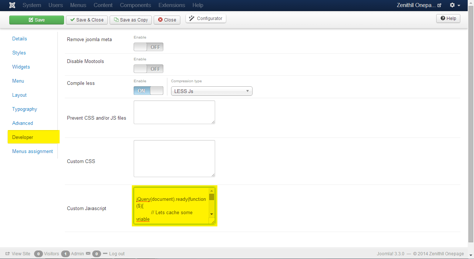
Task: Click the Log out link
Action: [117, 254]
